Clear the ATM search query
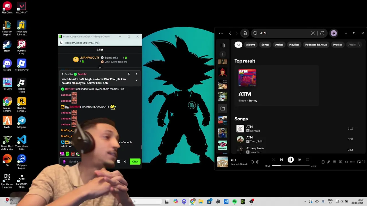367x206 pixels. click(313, 33)
